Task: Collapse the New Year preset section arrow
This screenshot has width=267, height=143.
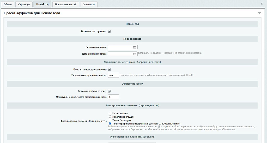Action: tap(259, 13)
